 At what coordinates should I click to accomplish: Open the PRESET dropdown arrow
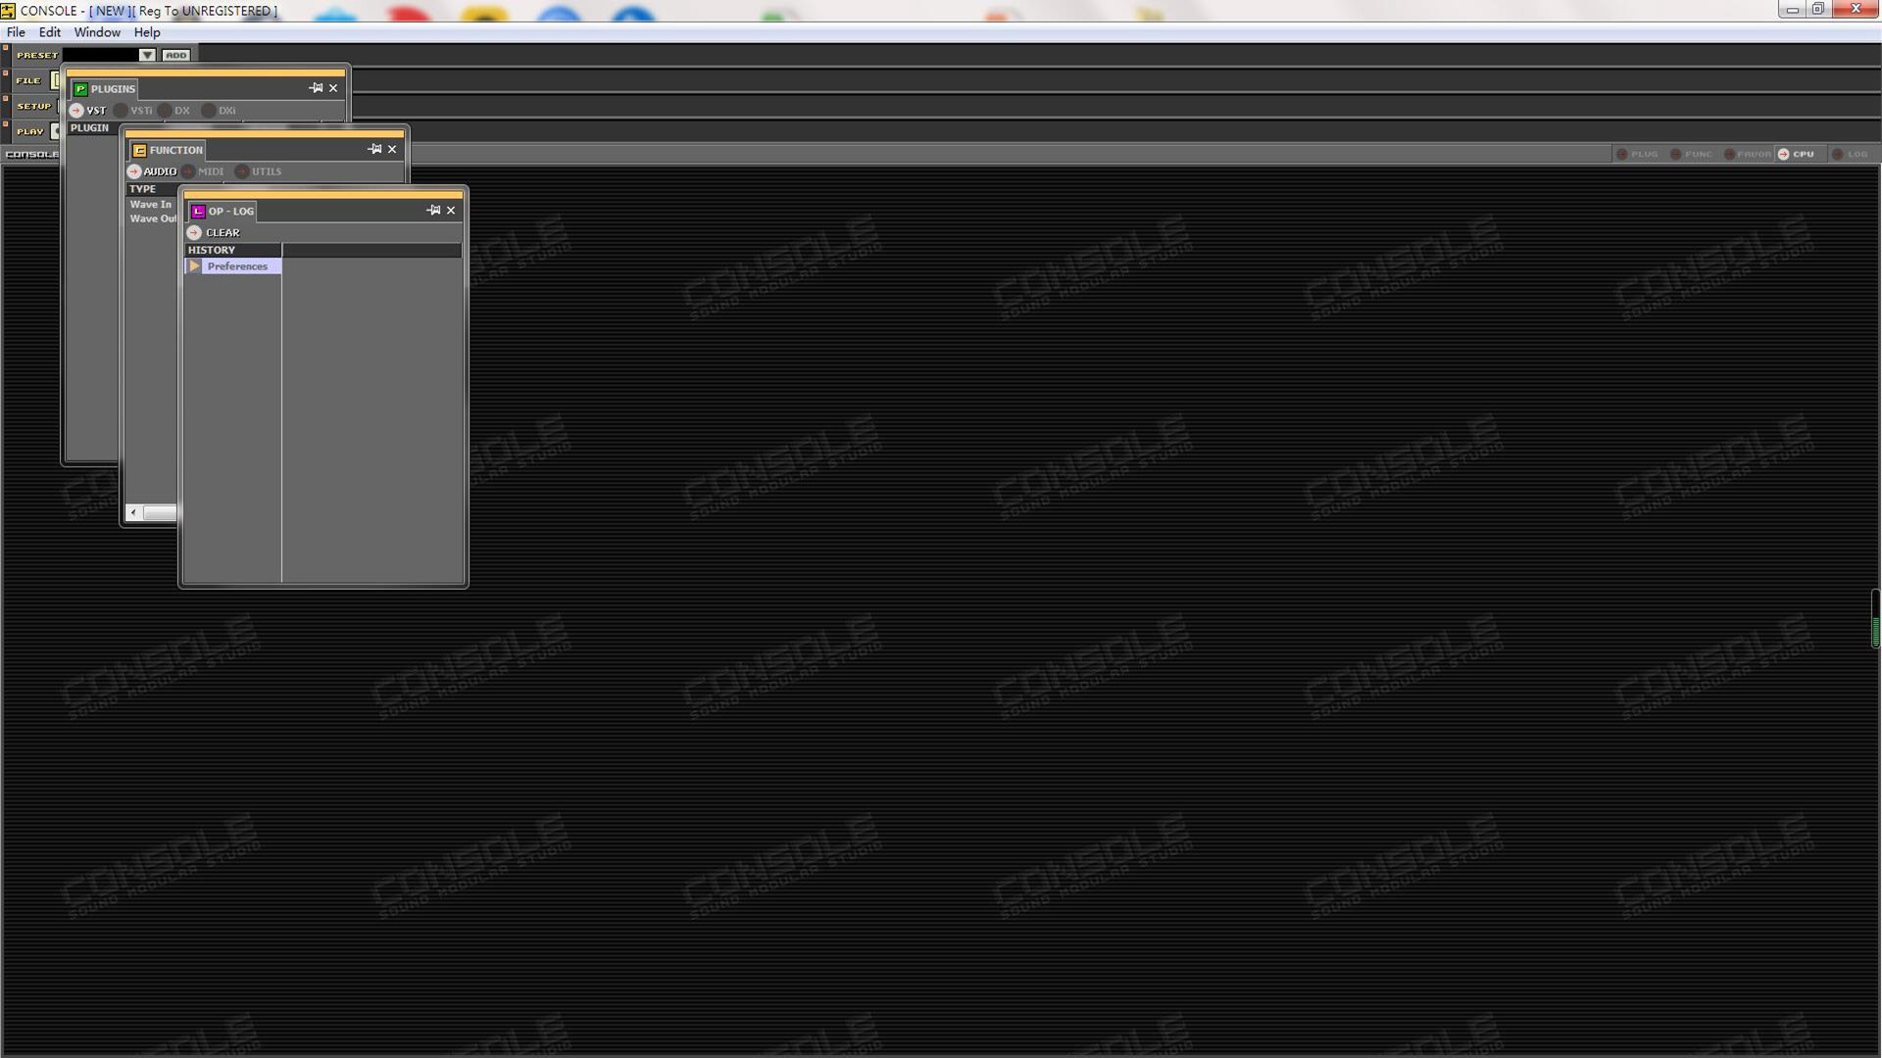coord(147,55)
